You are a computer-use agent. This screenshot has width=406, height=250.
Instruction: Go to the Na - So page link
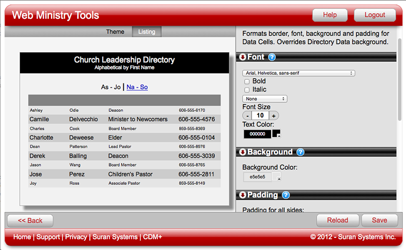[137, 87]
